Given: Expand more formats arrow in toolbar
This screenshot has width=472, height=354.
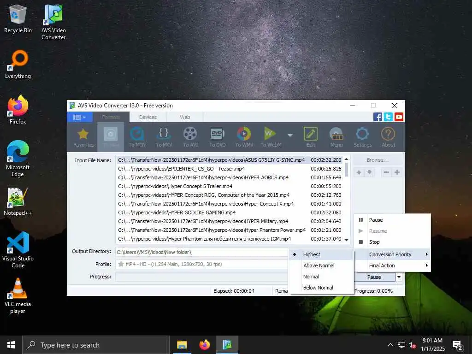Looking at the screenshot, I should 290,136.
